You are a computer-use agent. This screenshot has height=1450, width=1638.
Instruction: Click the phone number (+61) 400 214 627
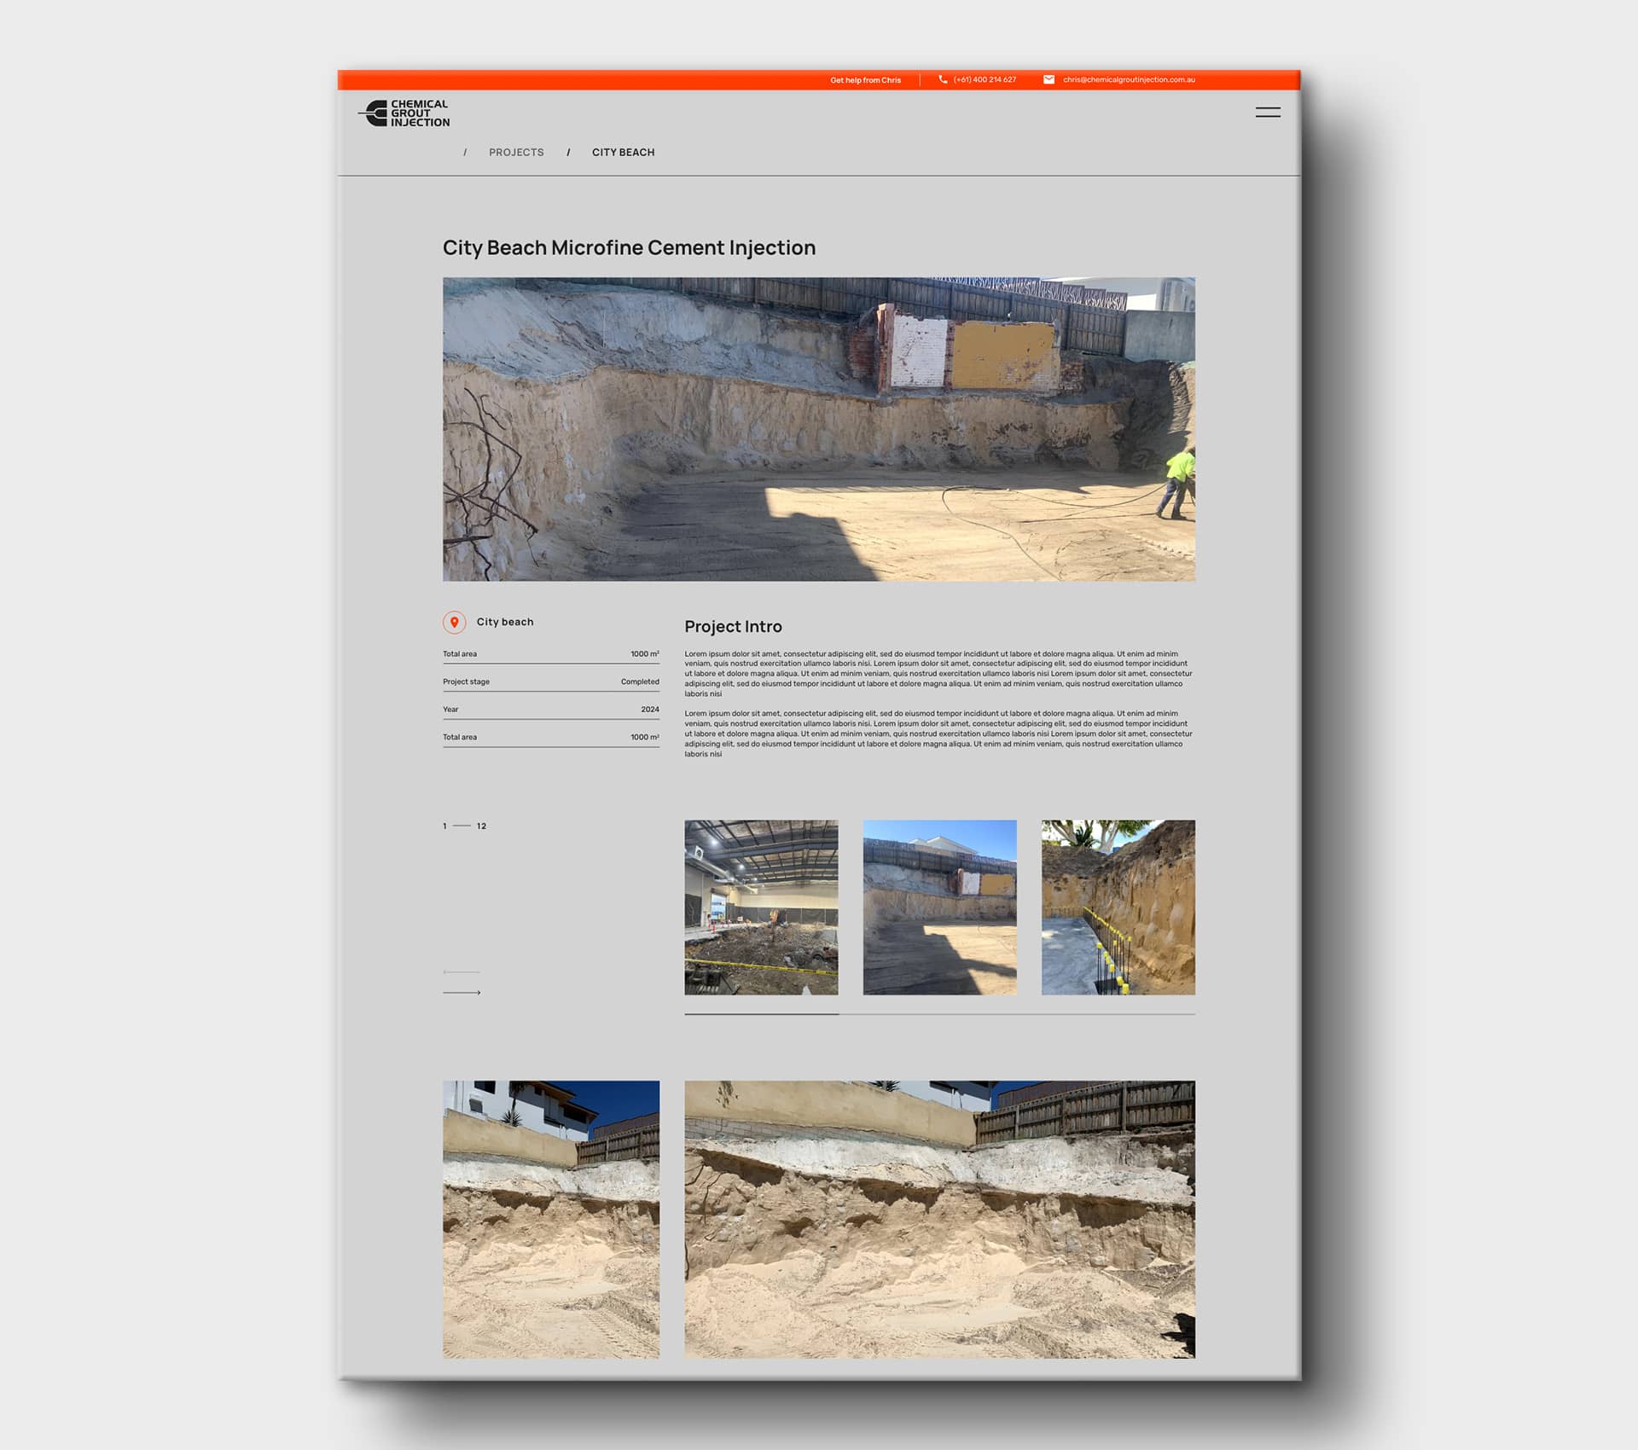tap(985, 79)
